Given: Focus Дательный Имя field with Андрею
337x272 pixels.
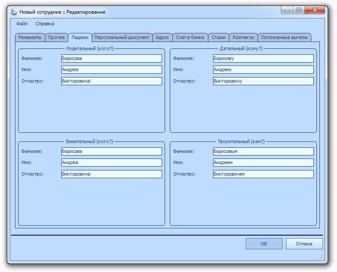Looking at the screenshot, I should coord(263,69).
